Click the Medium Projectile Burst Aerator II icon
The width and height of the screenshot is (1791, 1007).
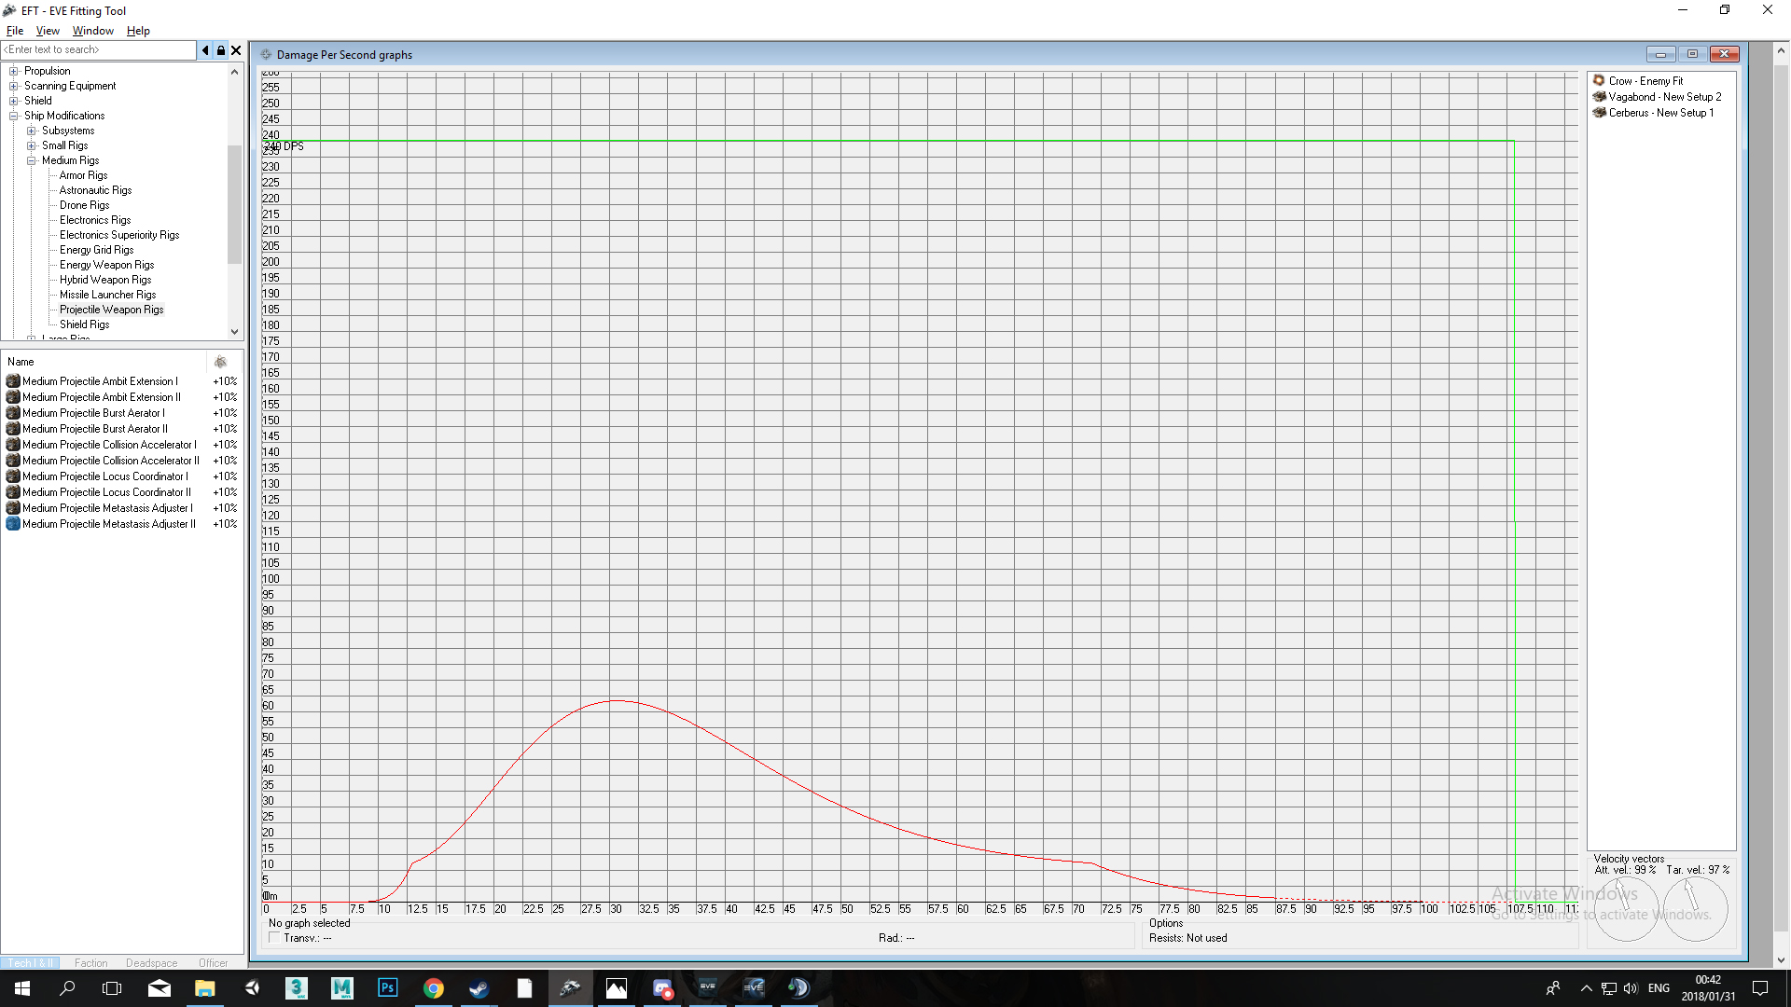pyautogui.click(x=13, y=429)
